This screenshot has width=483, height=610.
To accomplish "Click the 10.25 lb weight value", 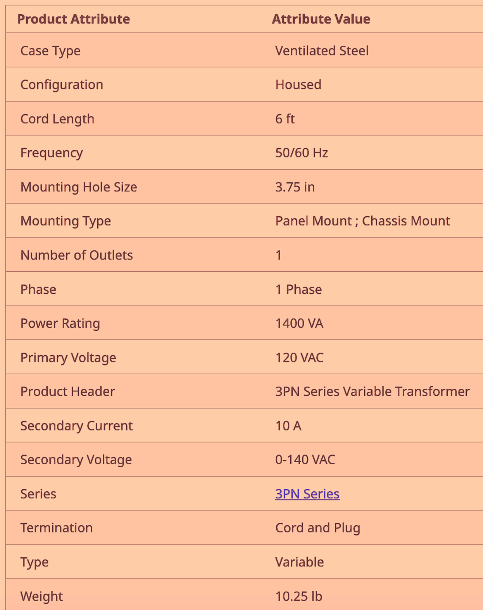I will click(298, 596).
